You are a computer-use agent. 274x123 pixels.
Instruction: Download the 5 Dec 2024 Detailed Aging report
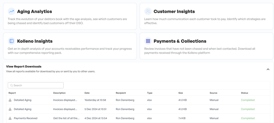click(x=10, y=109)
